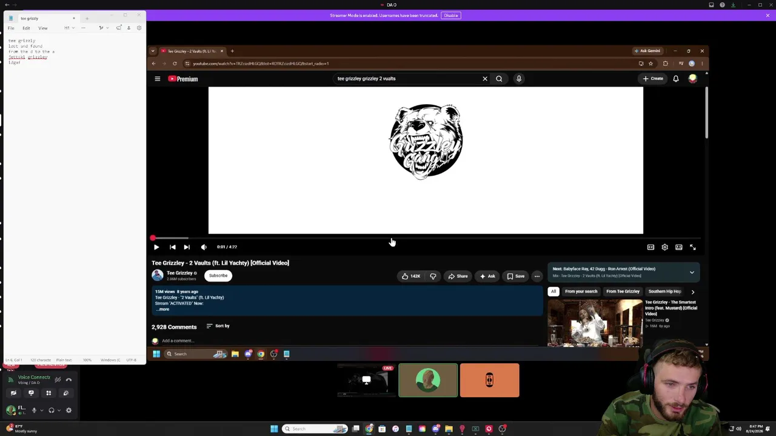Open the YouTube guide hamburger menu

click(x=157, y=79)
